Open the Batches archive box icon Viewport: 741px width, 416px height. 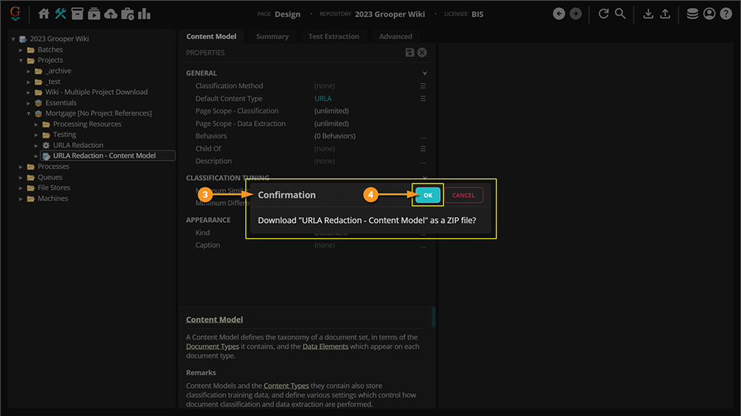point(78,14)
